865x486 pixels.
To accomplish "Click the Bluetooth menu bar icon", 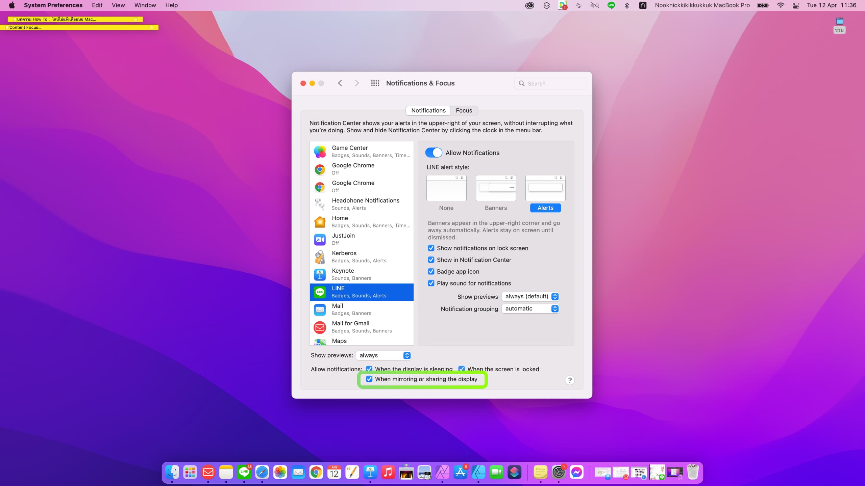I will (x=627, y=5).
